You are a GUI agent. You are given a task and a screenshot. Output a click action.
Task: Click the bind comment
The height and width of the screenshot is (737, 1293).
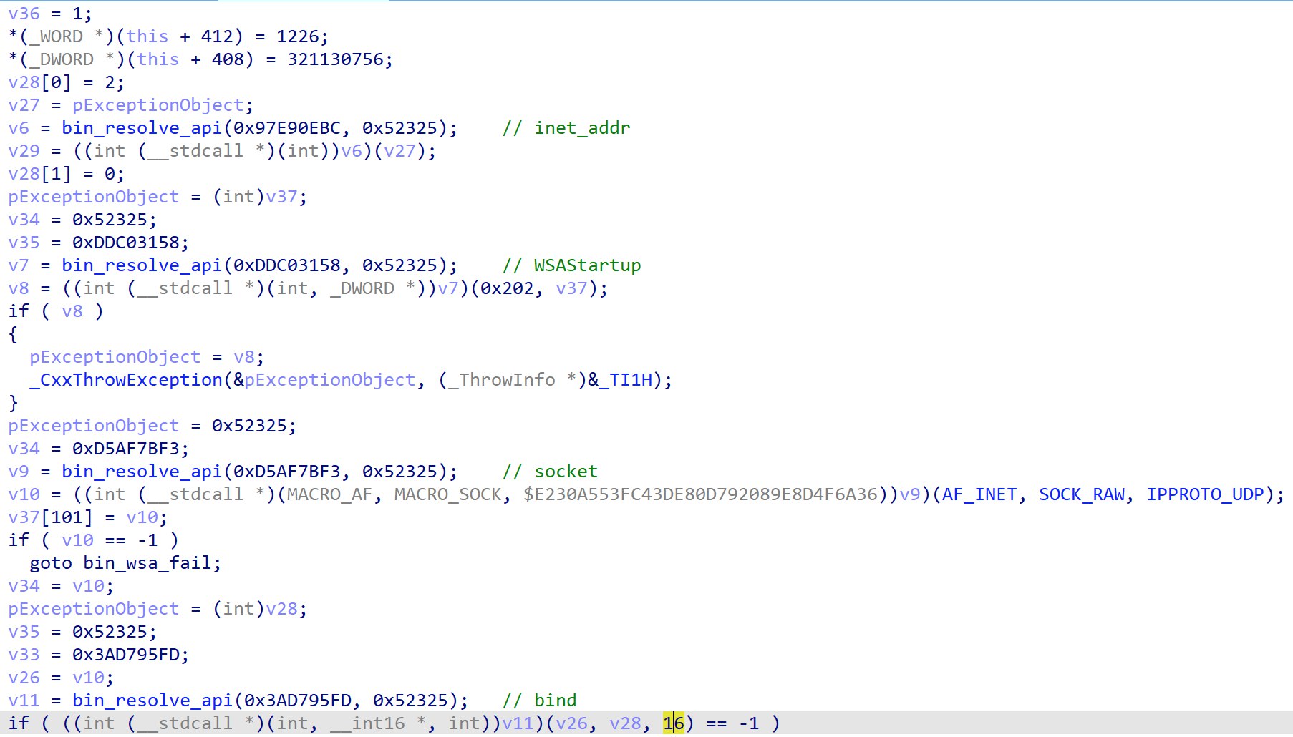pos(540,701)
